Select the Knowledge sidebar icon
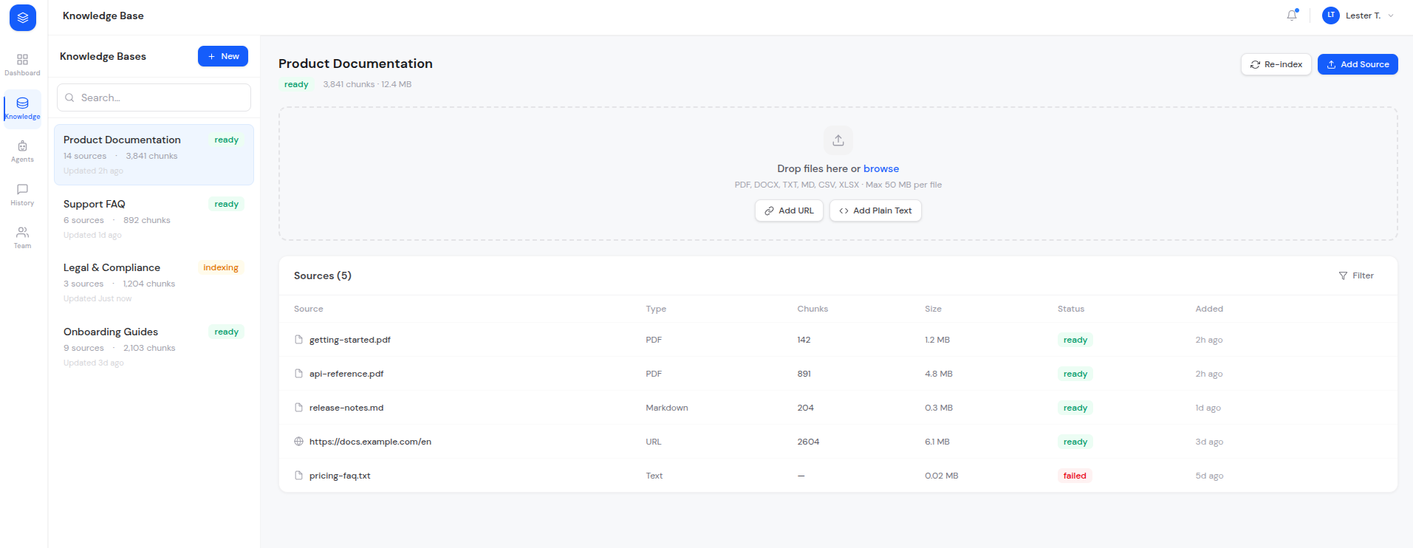The image size is (1413, 548). (22, 108)
